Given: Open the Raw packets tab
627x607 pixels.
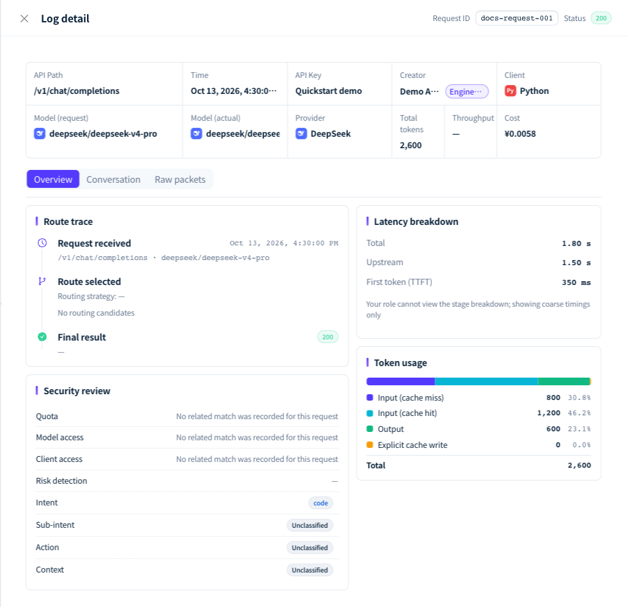Looking at the screenshot, I should pos(180,180).
